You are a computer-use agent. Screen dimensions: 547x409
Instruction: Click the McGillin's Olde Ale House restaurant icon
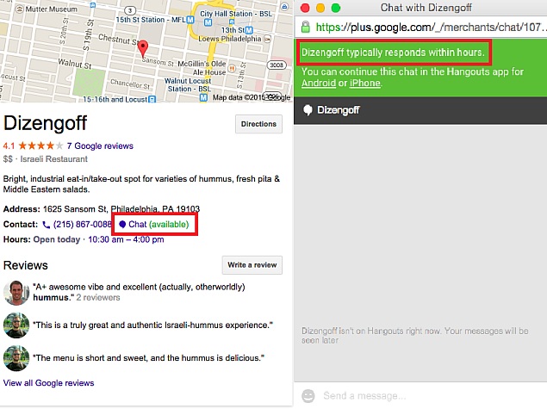(x=231, y=68)
